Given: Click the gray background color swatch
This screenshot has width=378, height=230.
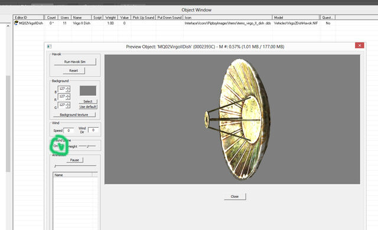Looking at the screenshot, I should coord(88,90).
